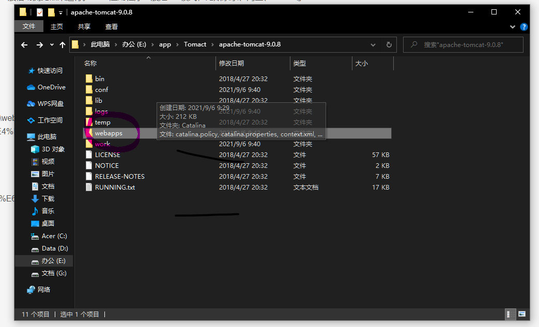Select 此电脑 in the navigation pane
The image size is (539, 327).
(47, 136)
